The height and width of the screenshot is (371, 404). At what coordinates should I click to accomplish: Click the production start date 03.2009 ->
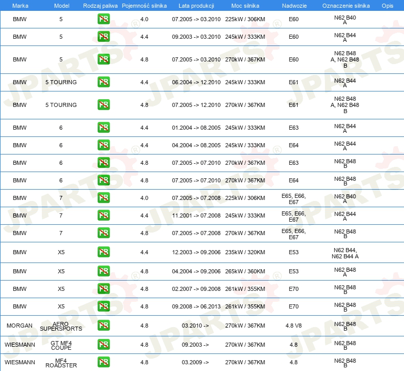[x=195, y=362]
